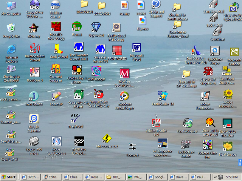This screenshot has width=242, height=181.
Task: Open the Boggle Supreme icon
Action: (x=34, y=119)
